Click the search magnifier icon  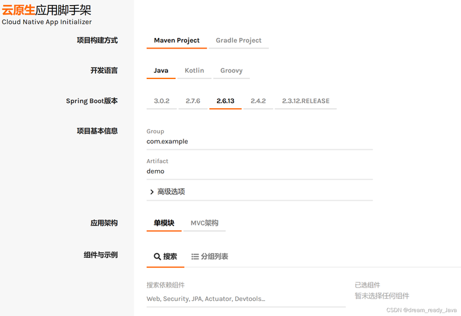tap(157, 257)
